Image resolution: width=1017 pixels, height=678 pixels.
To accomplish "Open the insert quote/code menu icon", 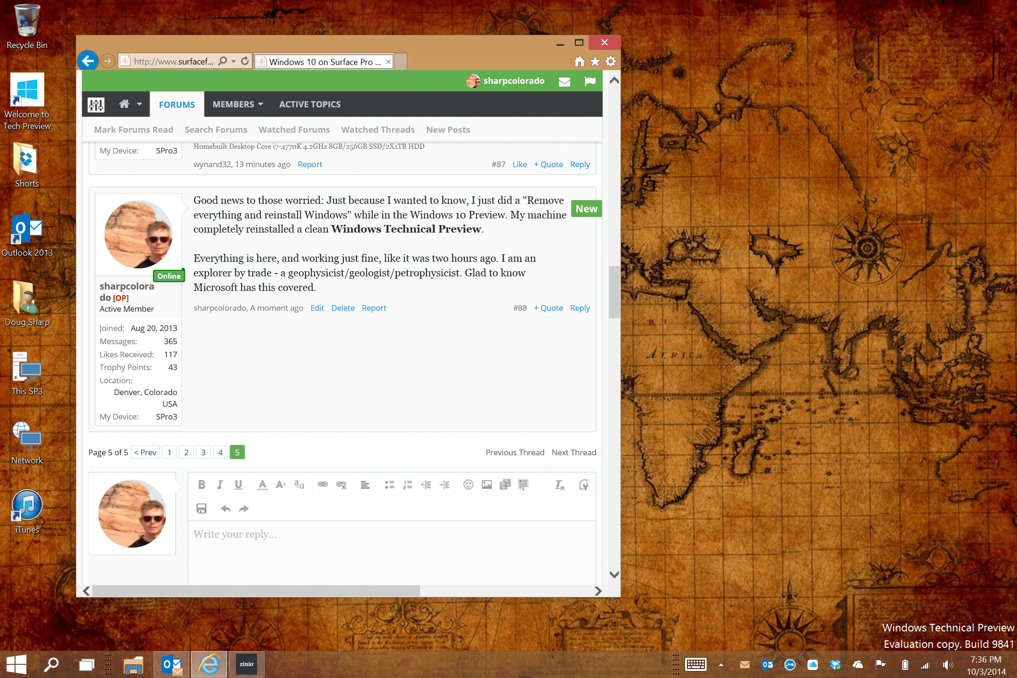I will (523, 484).
